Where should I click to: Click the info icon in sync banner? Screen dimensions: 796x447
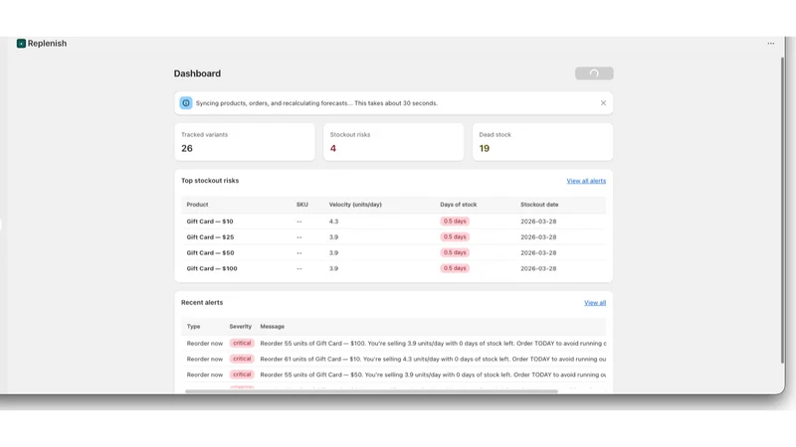pos(186,103)
